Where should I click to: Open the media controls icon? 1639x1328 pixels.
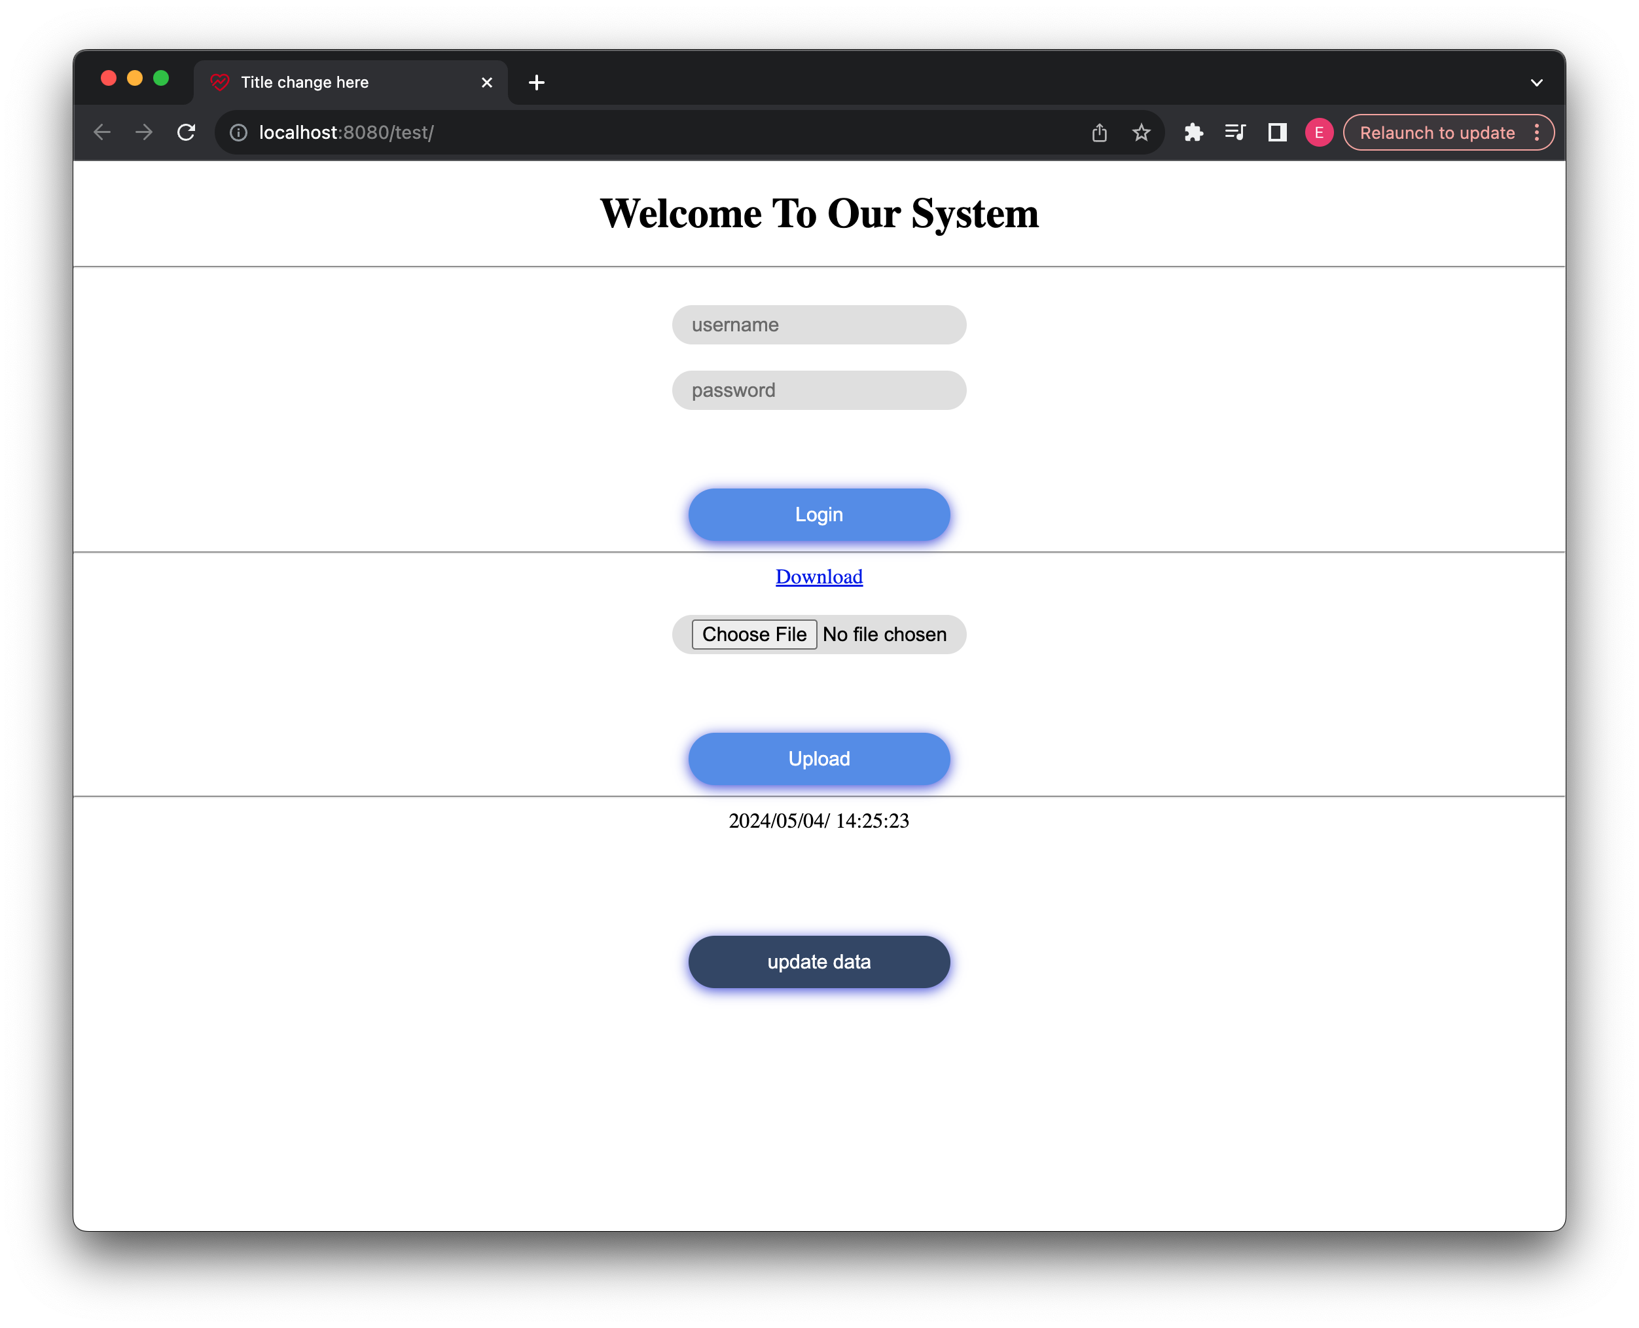click(x=1235, y=132)
